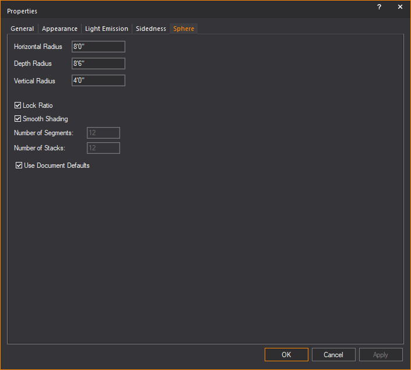This screenshot has width=411, height=370.
Task: Focus the Depth Radius text box
Action: pyautogui.click(x=99, y=64)
